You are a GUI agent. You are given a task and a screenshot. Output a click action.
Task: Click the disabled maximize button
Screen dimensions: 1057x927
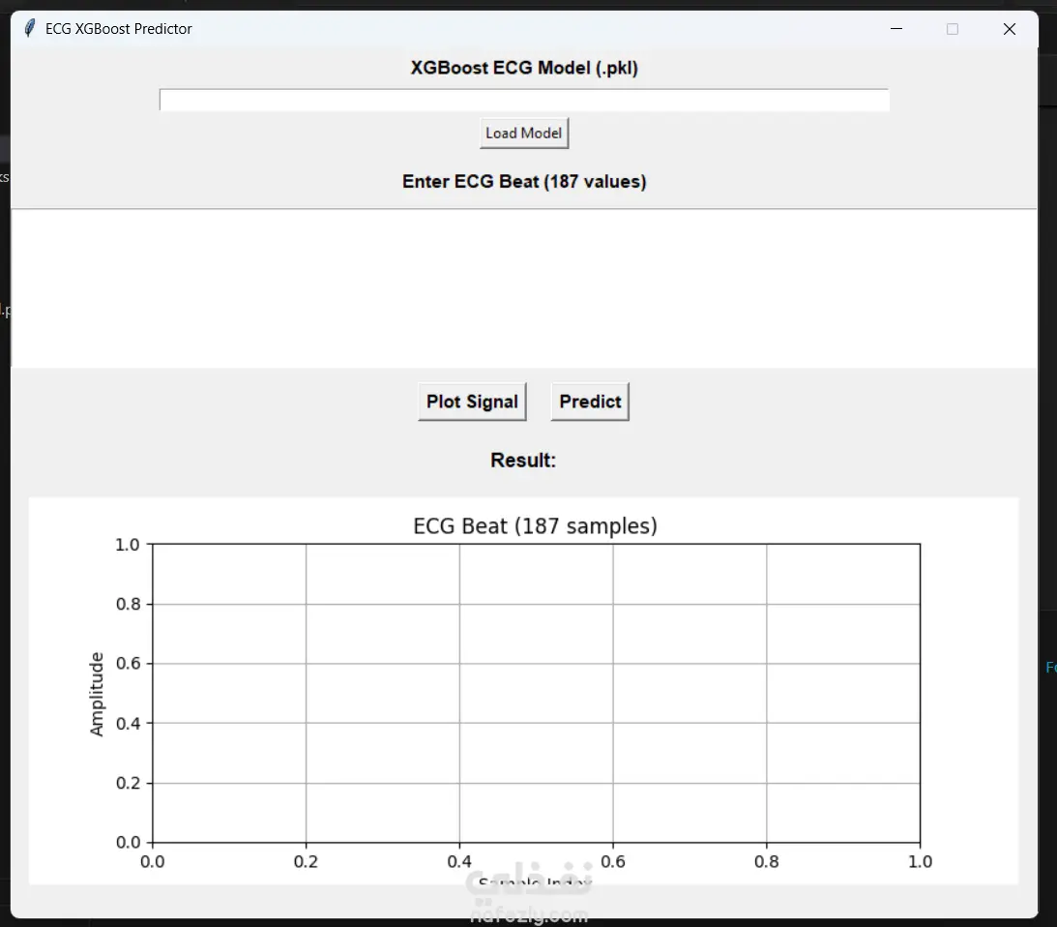click(953, 28)
